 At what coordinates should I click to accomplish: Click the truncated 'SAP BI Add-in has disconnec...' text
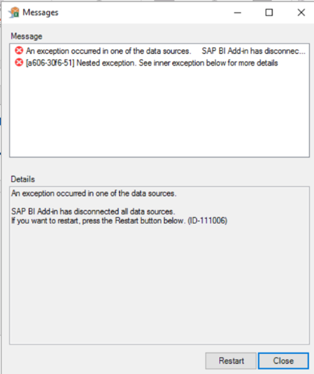(x=253, y=51)
